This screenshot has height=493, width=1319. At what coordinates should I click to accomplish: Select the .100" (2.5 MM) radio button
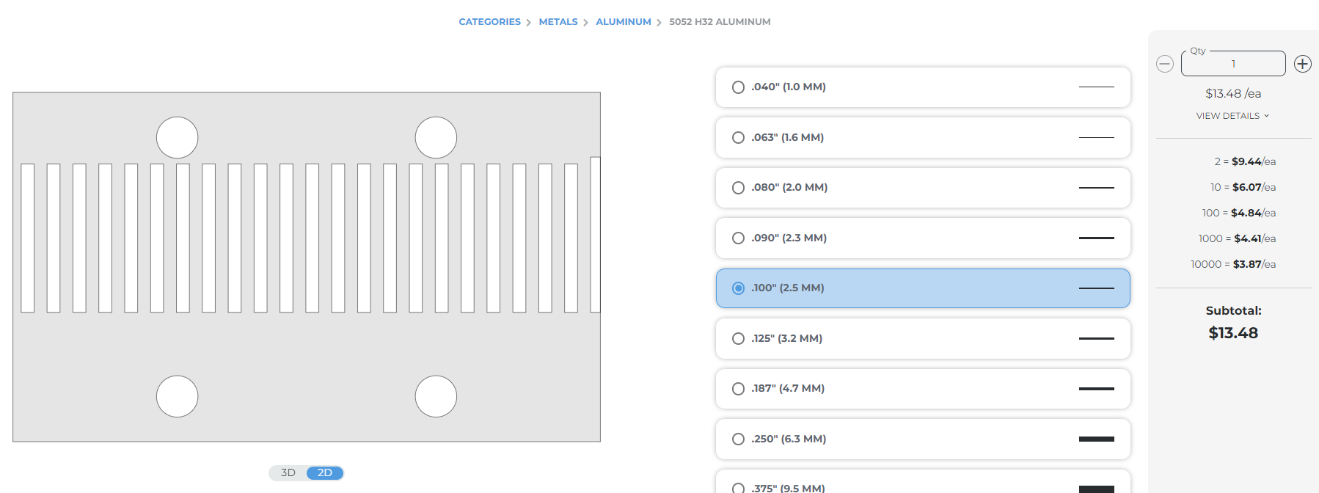[x=738, y=288]
